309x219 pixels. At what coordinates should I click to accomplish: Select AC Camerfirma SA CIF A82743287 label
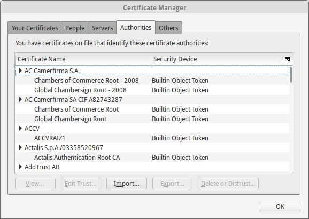coord(73,100)
